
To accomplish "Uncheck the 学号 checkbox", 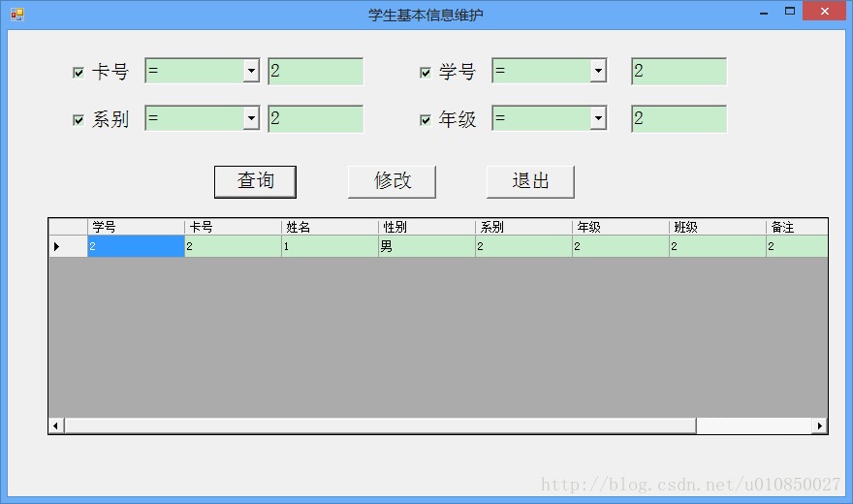I will tap(426, 73).
